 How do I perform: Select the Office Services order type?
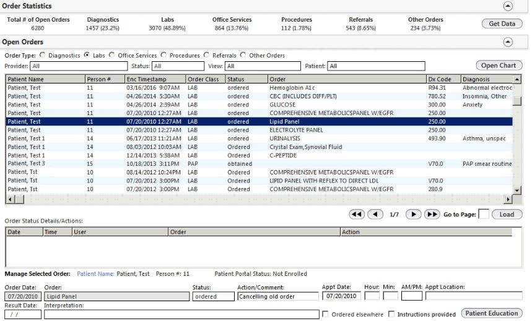click(x=111, y=55)
